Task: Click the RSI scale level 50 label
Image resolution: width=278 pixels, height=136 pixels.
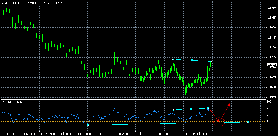Action: pos(268,115)
